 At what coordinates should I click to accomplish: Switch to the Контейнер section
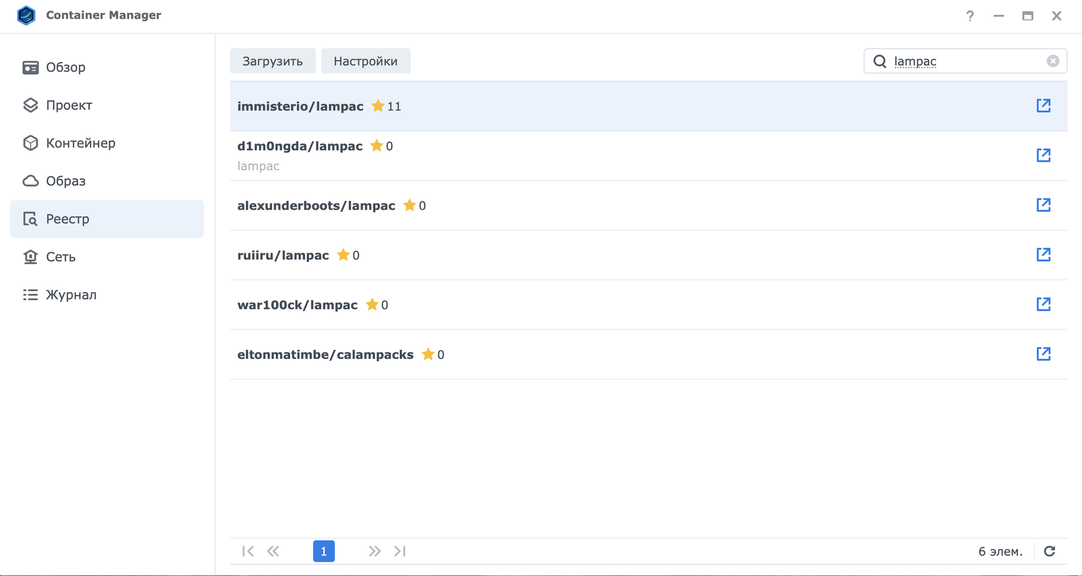point(80,143)
